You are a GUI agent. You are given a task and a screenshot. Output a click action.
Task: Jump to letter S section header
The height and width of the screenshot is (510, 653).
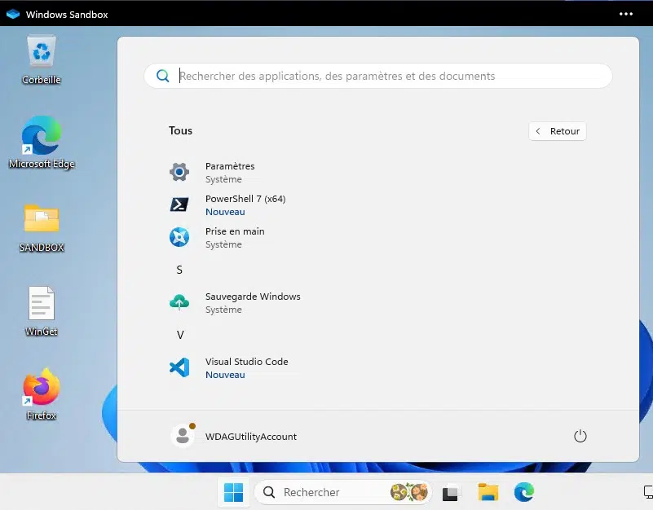tap(179, 270)
